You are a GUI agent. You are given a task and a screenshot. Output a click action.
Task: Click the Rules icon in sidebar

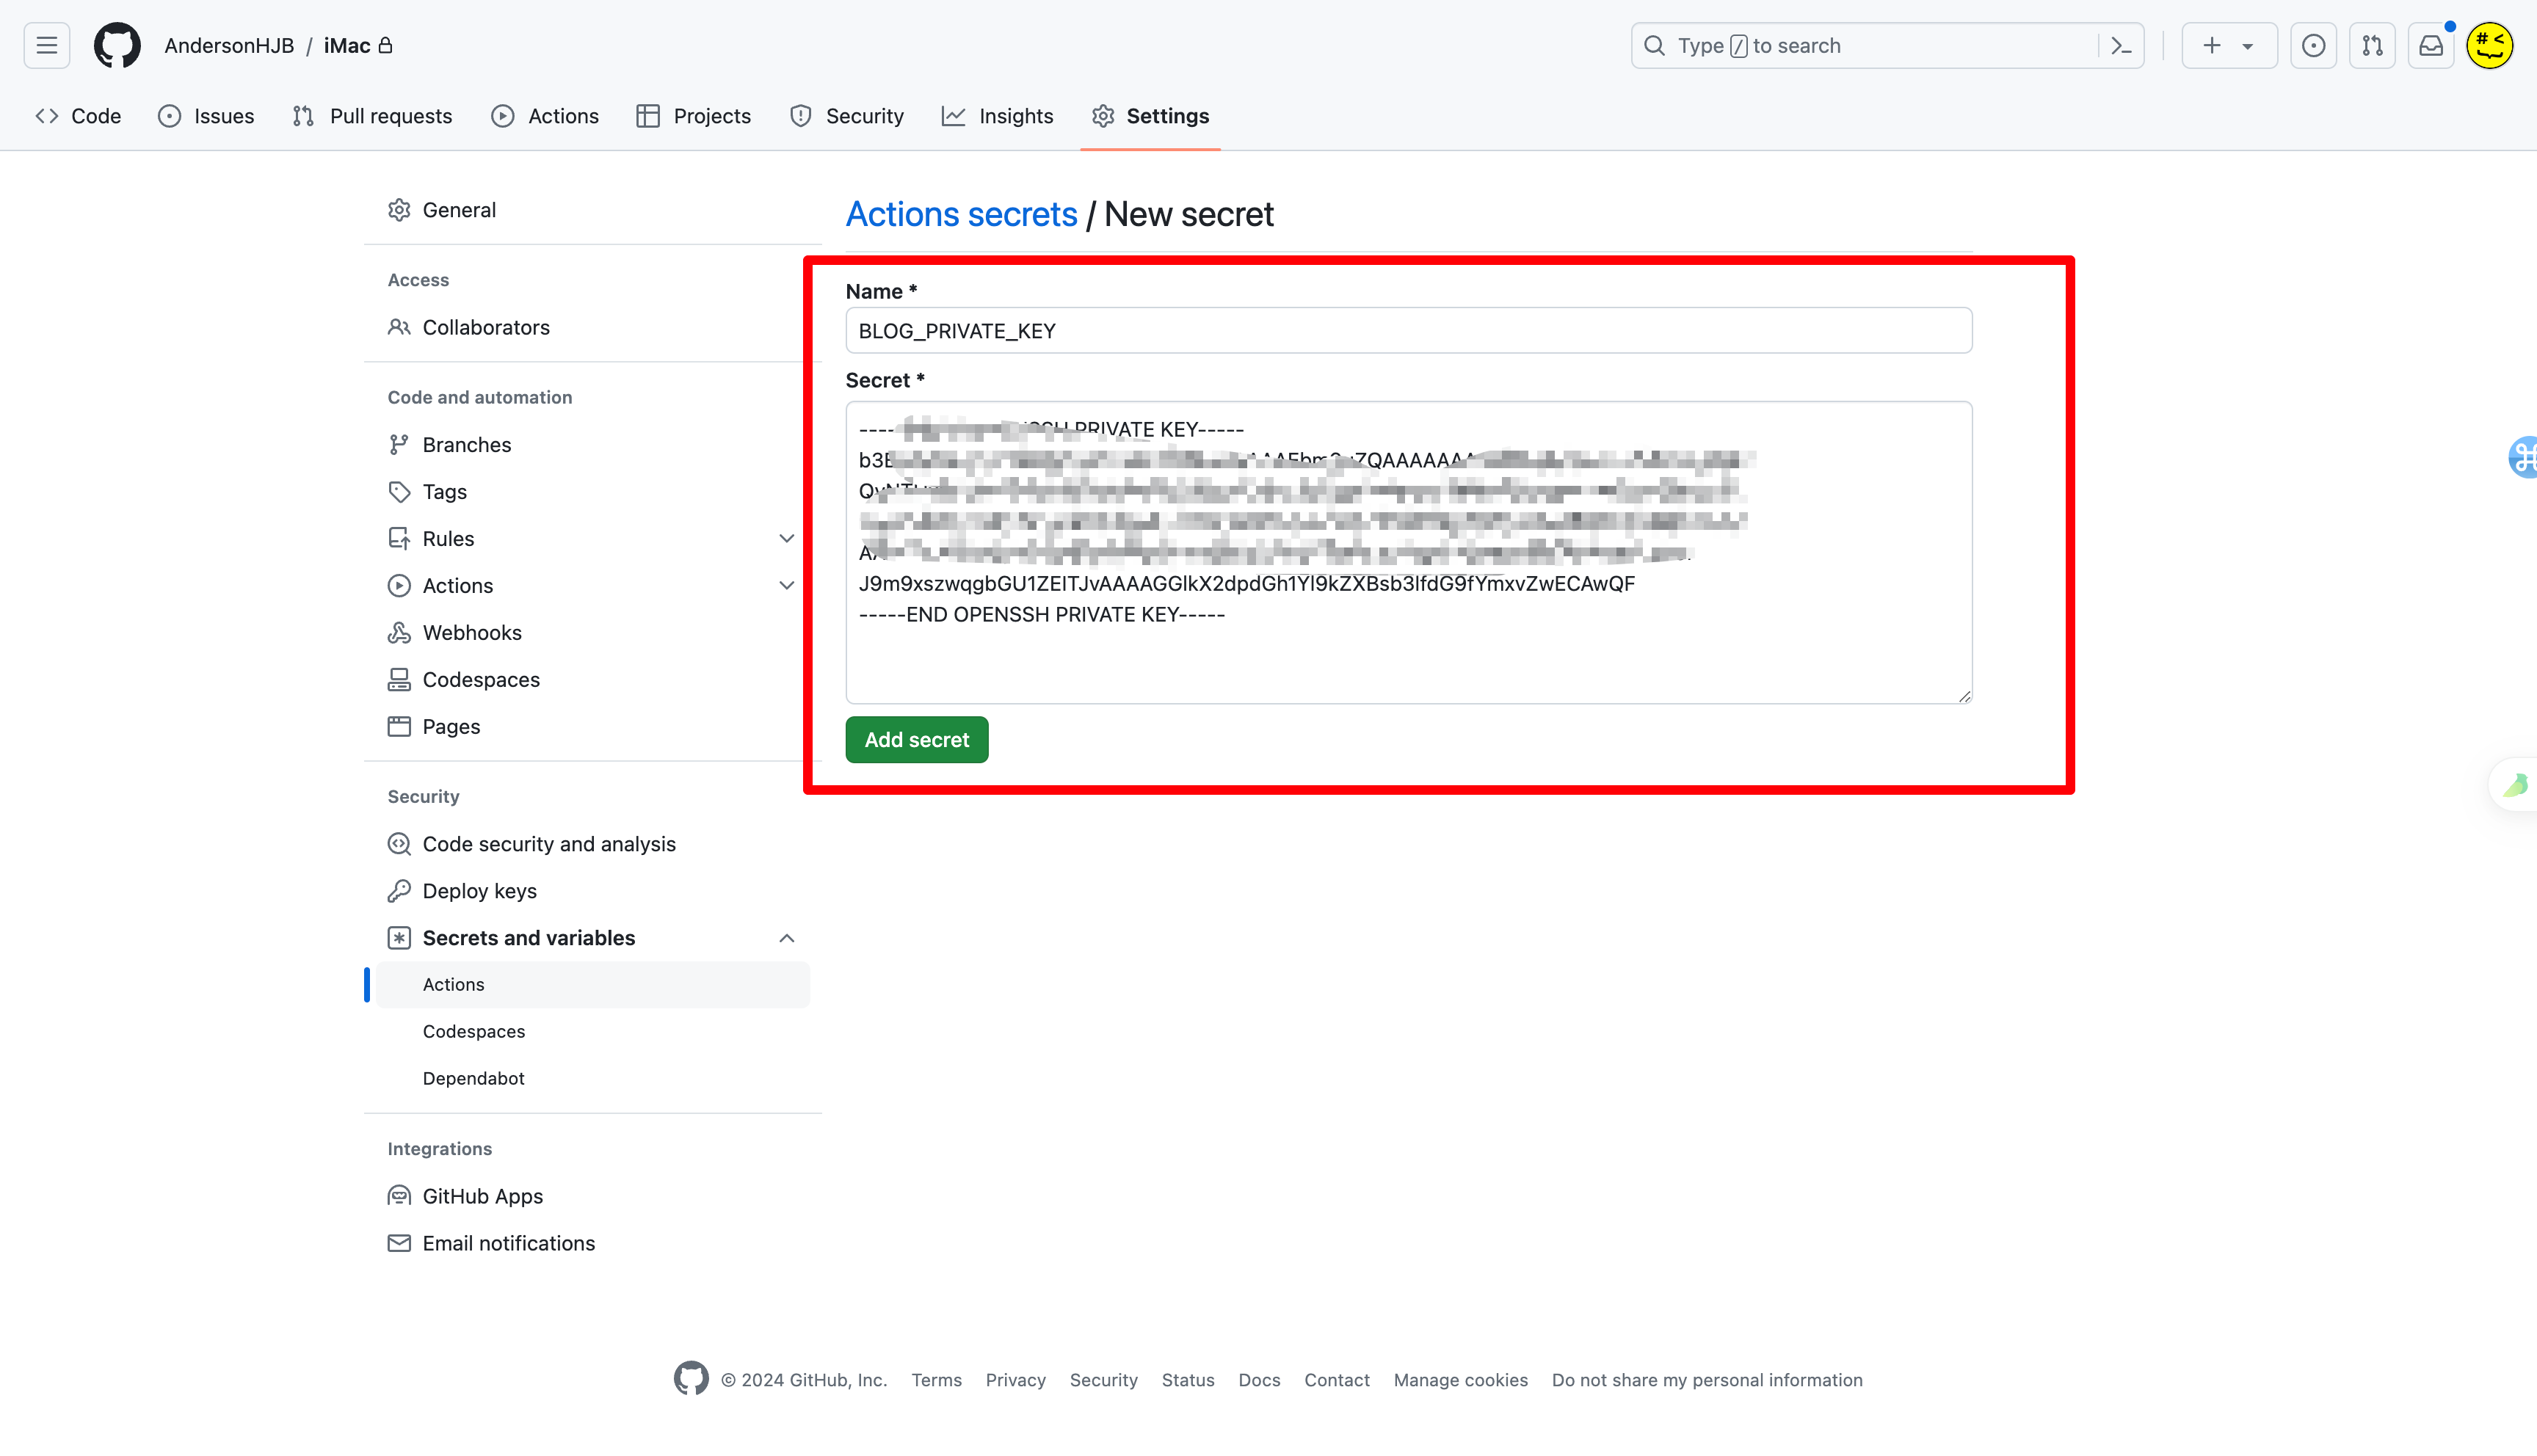click(x=399, y=538)
